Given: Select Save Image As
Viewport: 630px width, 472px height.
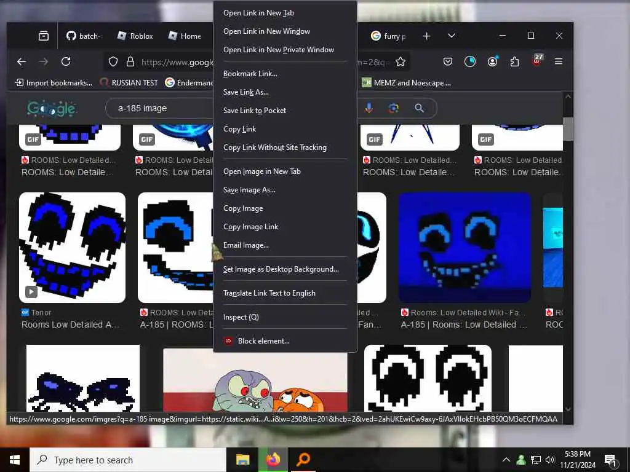Looking at the screenshot, I should pyautogui.click(x=285, y=190).
